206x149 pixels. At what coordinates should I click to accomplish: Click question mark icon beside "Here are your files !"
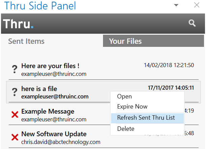(14, 69)
